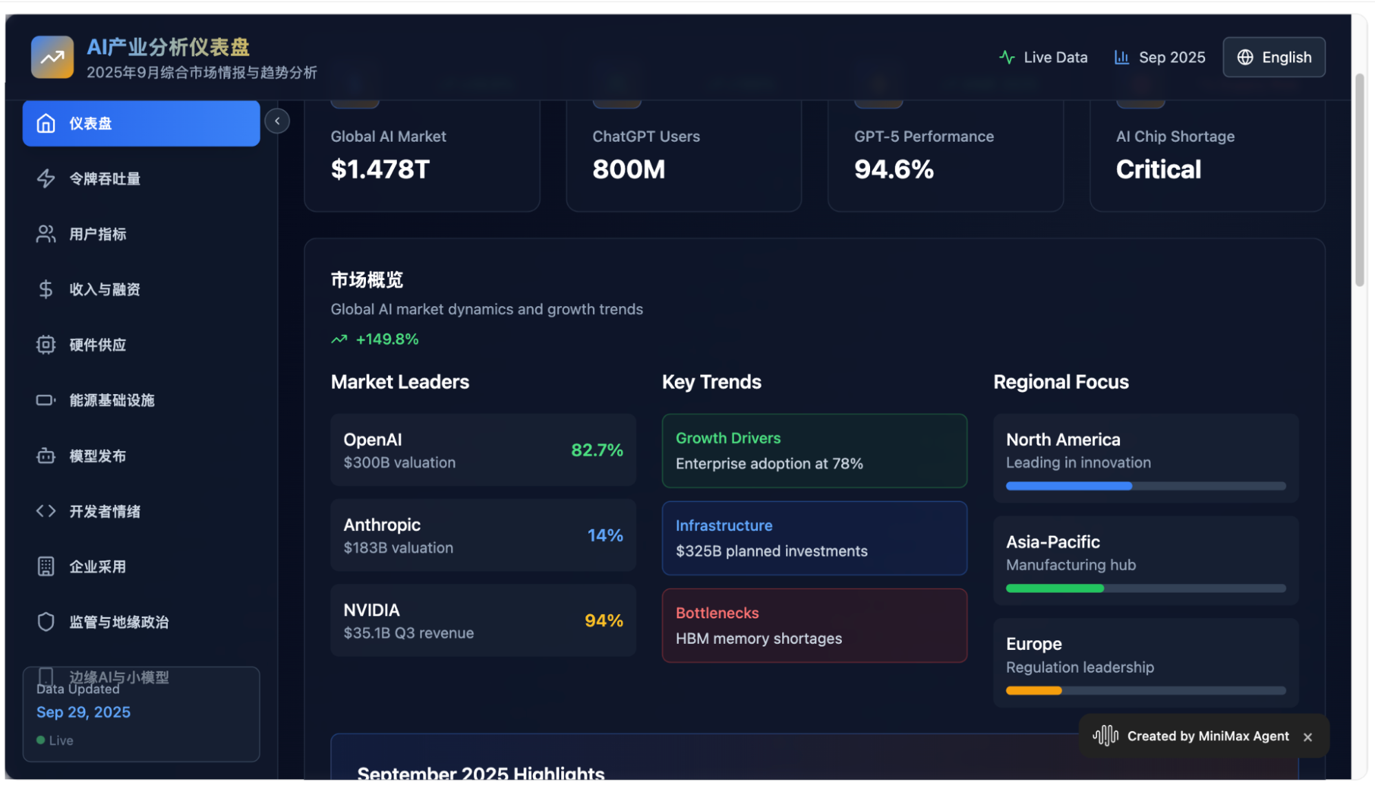This screenshot has height=793, width=1375.
Task: Click the 模型发布 model releases icon
Action: click(x=46, y=455)
